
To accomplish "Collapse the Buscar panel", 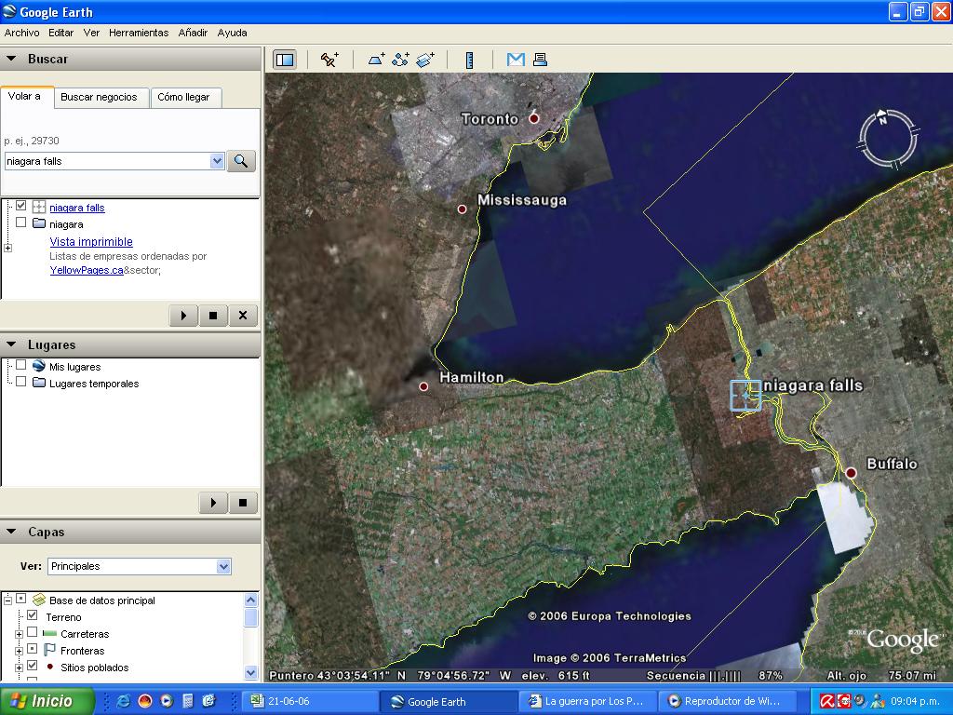I will pyautogui.click(x=11, y=59).
